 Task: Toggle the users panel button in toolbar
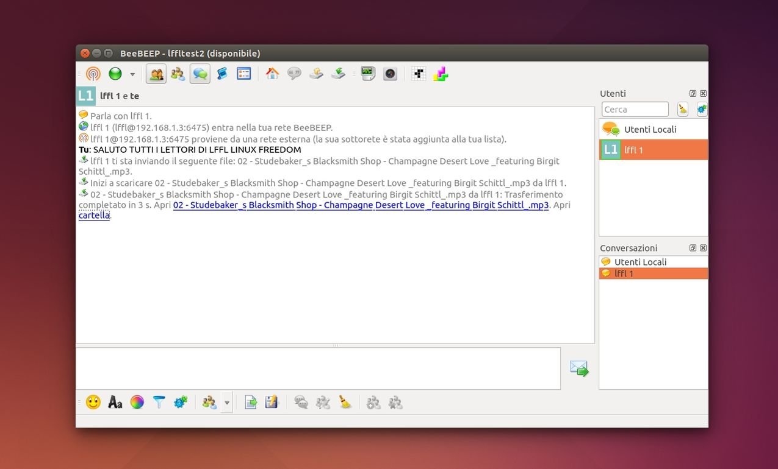pos(156,74)
